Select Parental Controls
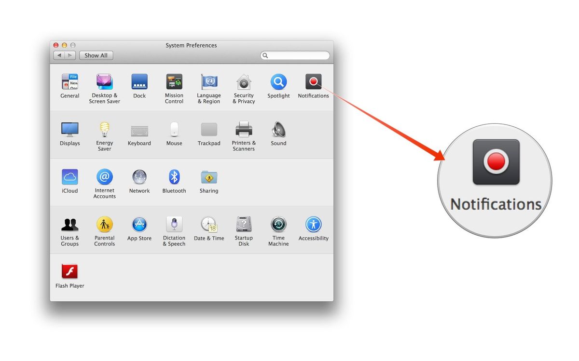Image resolution: width=579 pixels, height=361 pixels. 105,224
